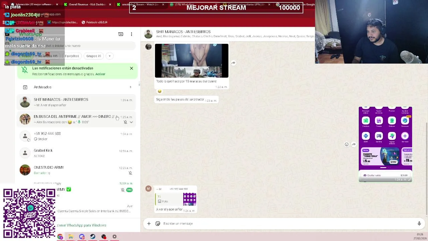428x241 pixels.
Task: Open the attach plus menu
Action: 149,224
